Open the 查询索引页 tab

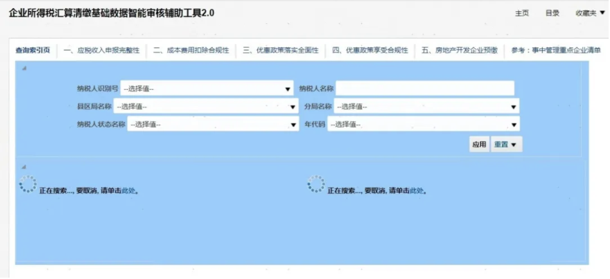click(x=32, y=50)
